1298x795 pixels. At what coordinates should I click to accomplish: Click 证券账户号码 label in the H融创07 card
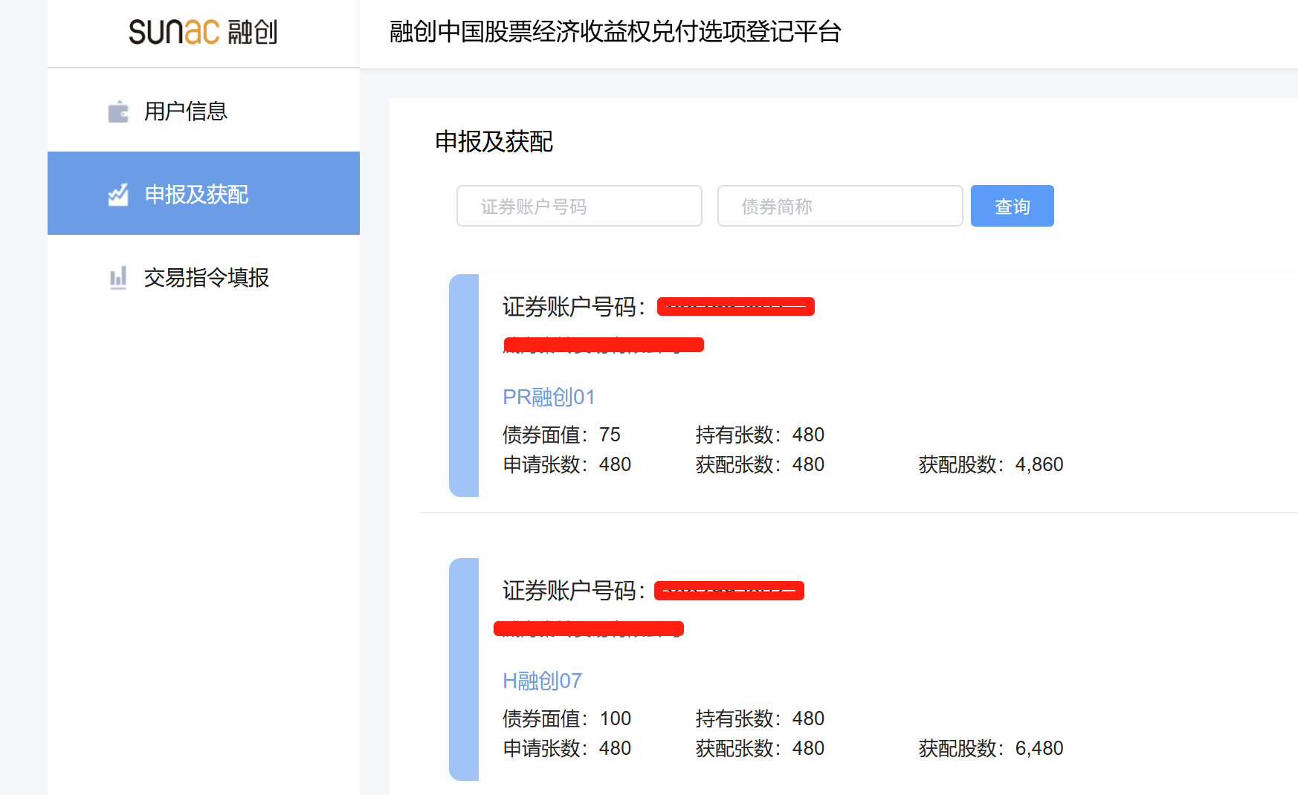pos(574,591)
